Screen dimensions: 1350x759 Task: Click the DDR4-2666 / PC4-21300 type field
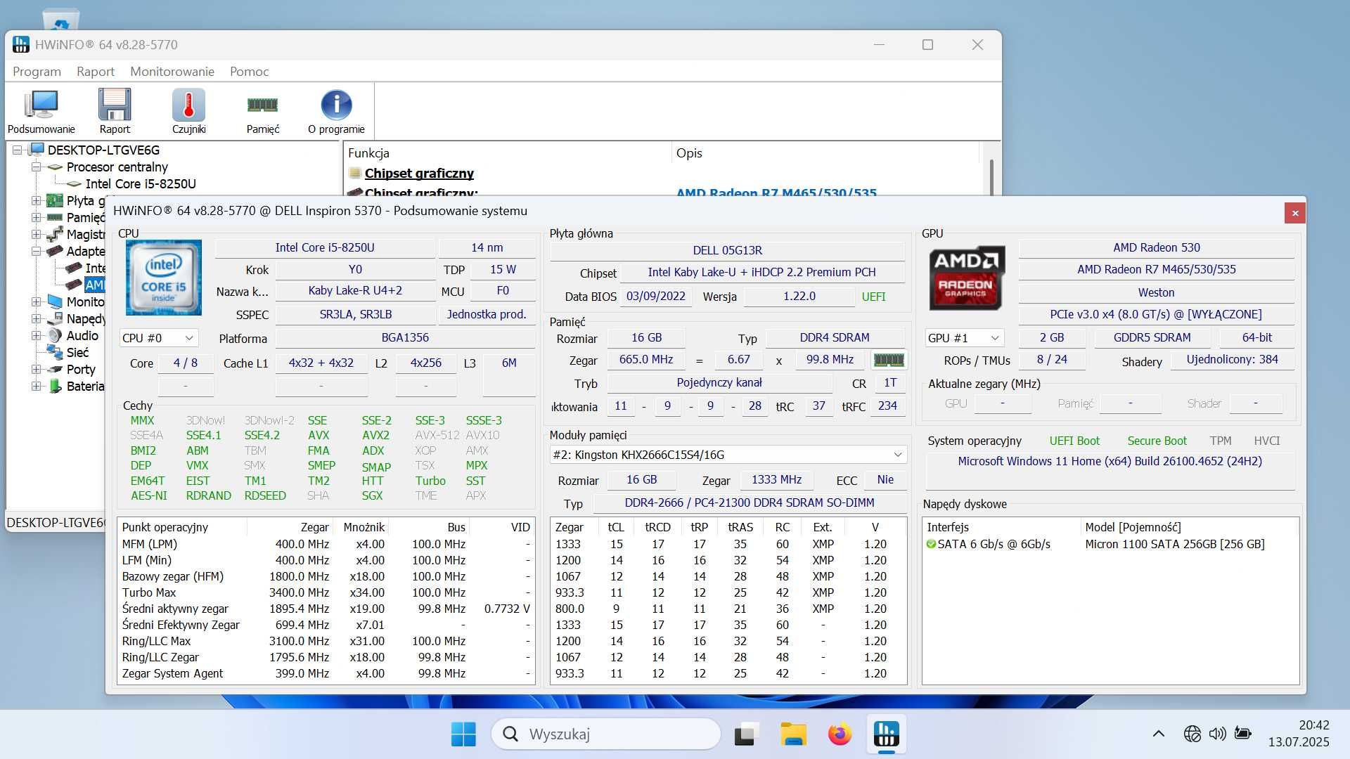(750, 503)
